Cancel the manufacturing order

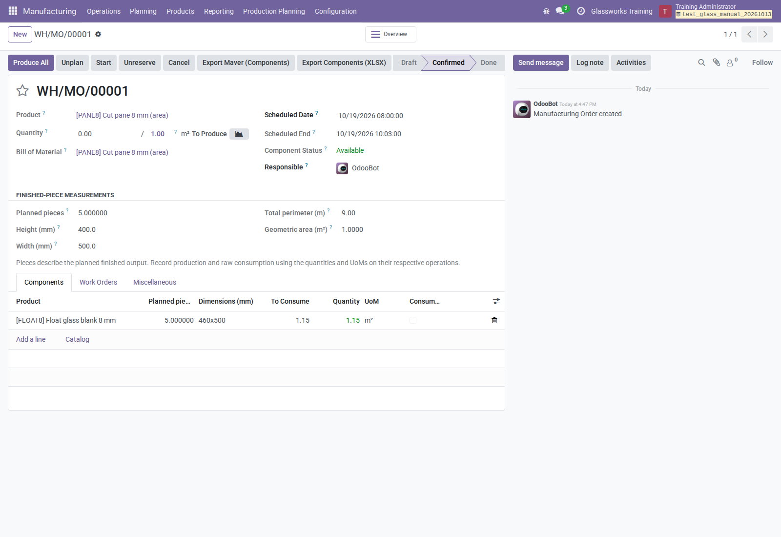coord(179,62)
